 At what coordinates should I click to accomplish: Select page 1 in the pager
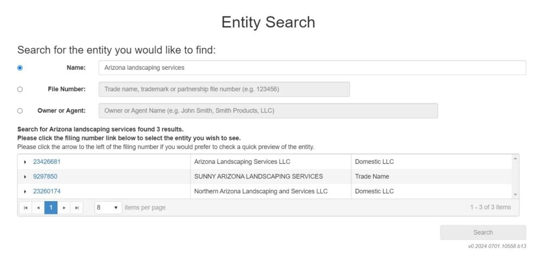51,208
